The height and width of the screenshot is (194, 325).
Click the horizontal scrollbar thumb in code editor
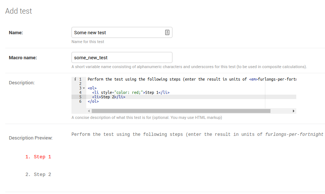click(x=181, y=111)
